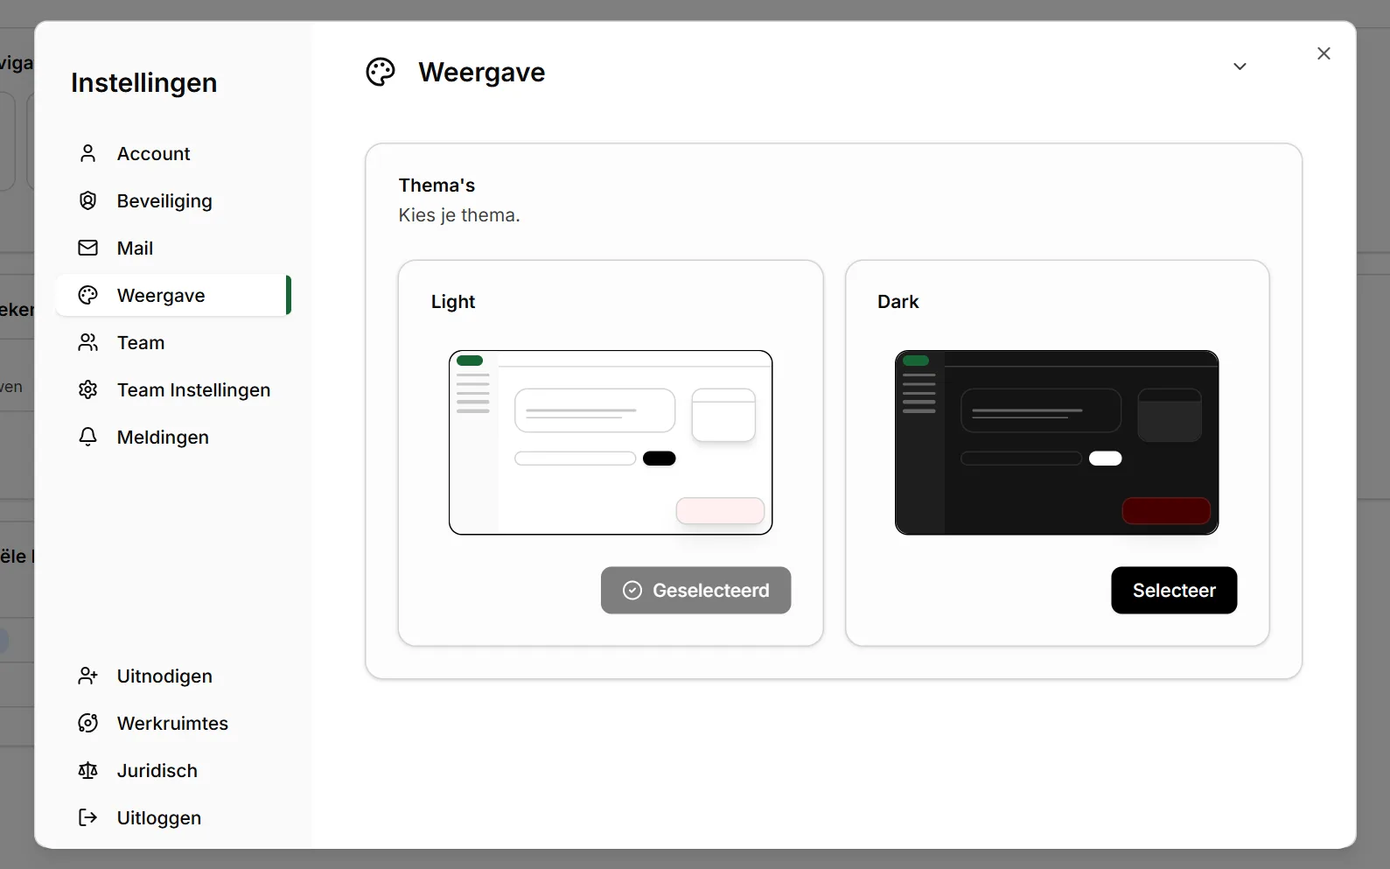Viewport: 1390px width, 869px height.
Task: Open Uitnodigen to invite members
Action: [x=173, y=676]
